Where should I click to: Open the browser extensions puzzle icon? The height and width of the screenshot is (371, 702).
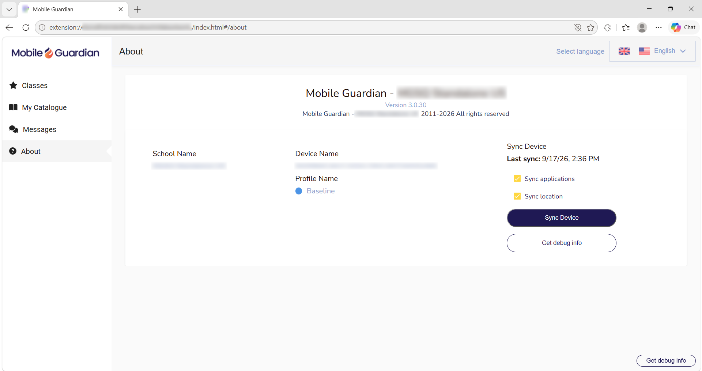(x=607, y=27)
